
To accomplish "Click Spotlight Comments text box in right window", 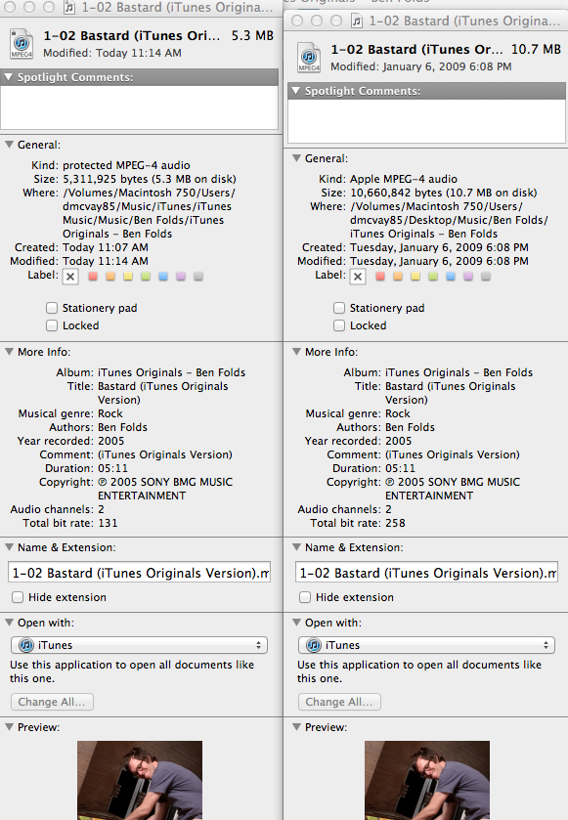I will 427,121.
